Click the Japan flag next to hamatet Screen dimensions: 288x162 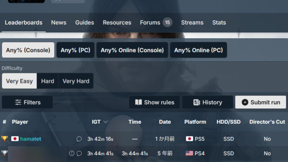pyautogui.click(x=15, y=139)
